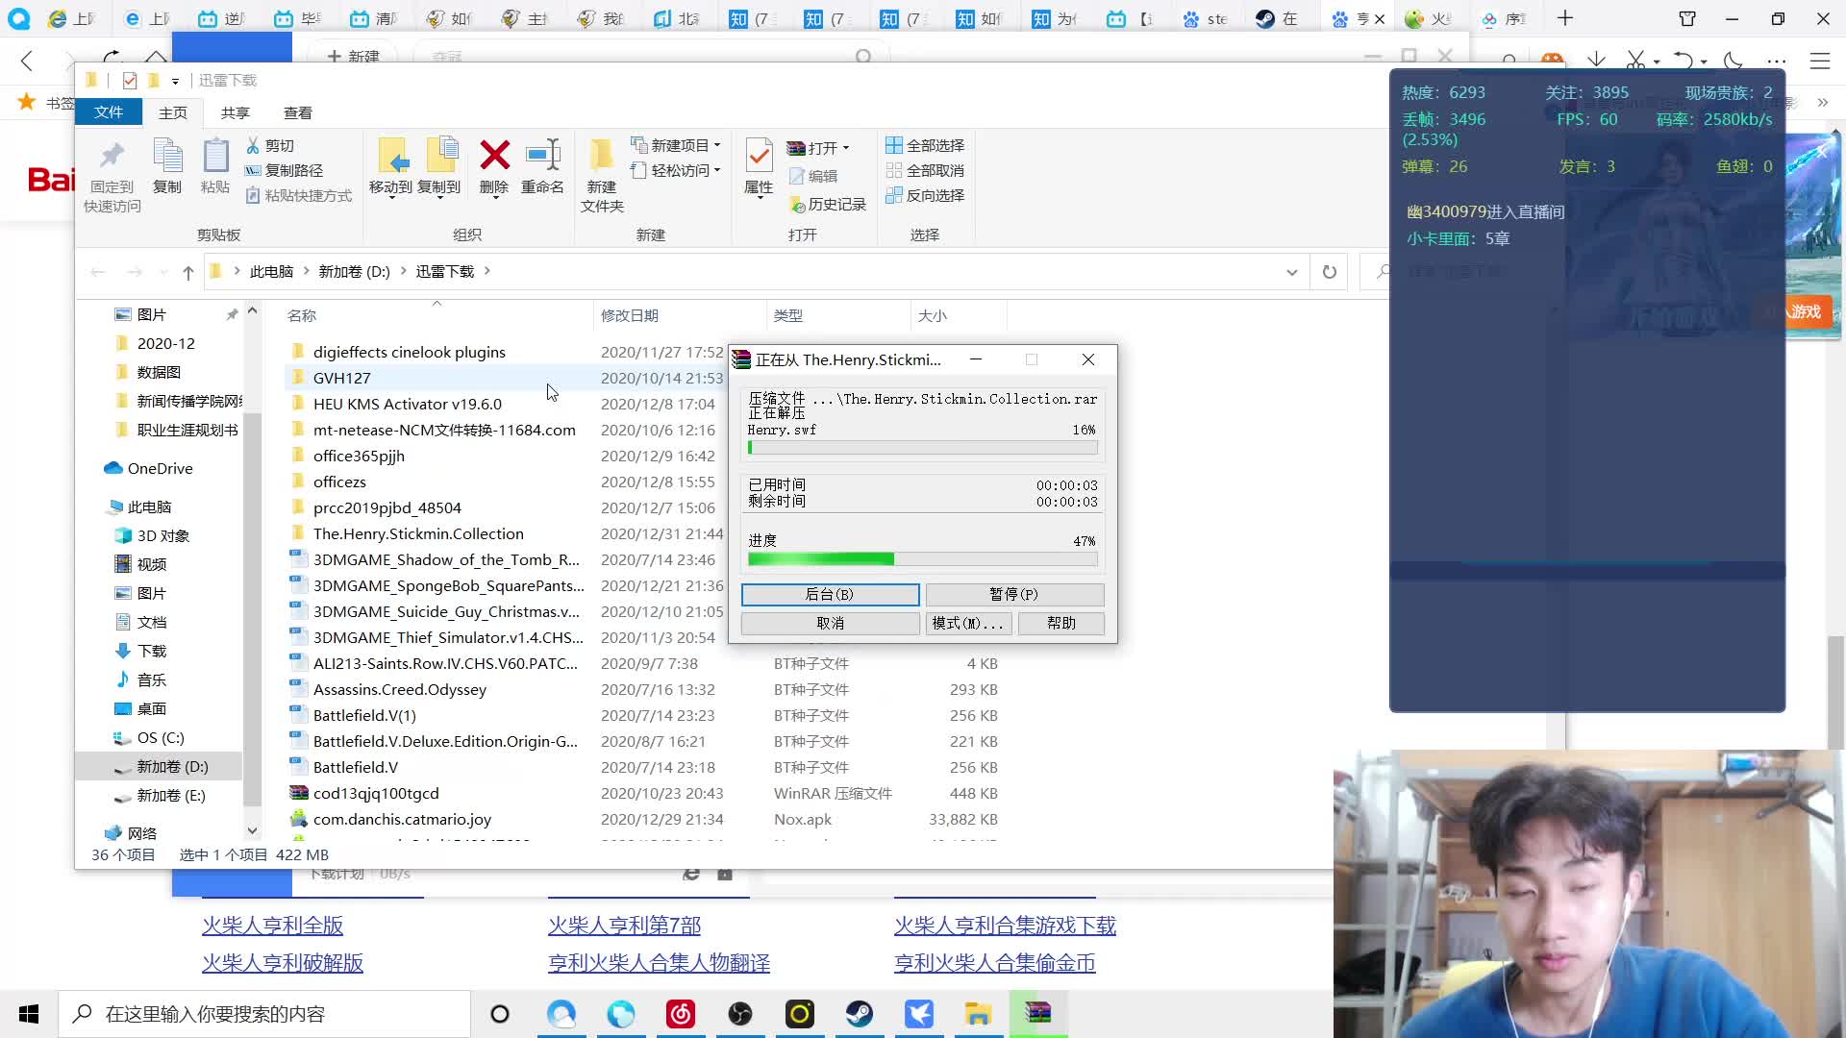
Task: Sort by the 名称 column header
Action: click(302, 316)
